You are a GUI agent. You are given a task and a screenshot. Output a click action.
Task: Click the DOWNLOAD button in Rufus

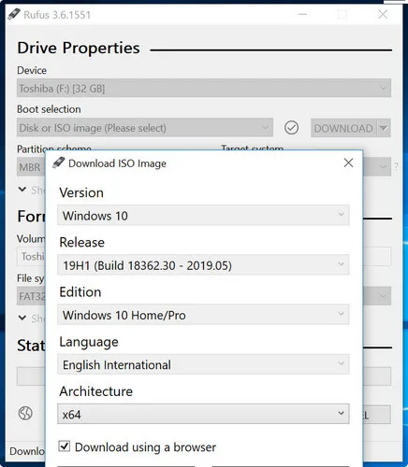click(x=343, y=128)
